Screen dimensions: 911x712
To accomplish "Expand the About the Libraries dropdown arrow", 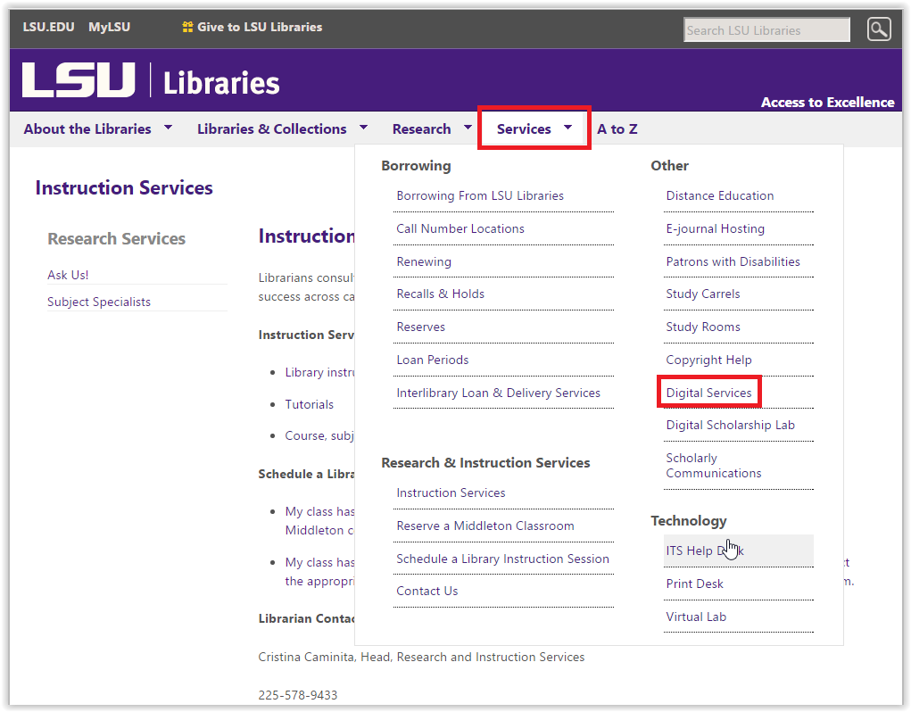I will coord(168,127).
